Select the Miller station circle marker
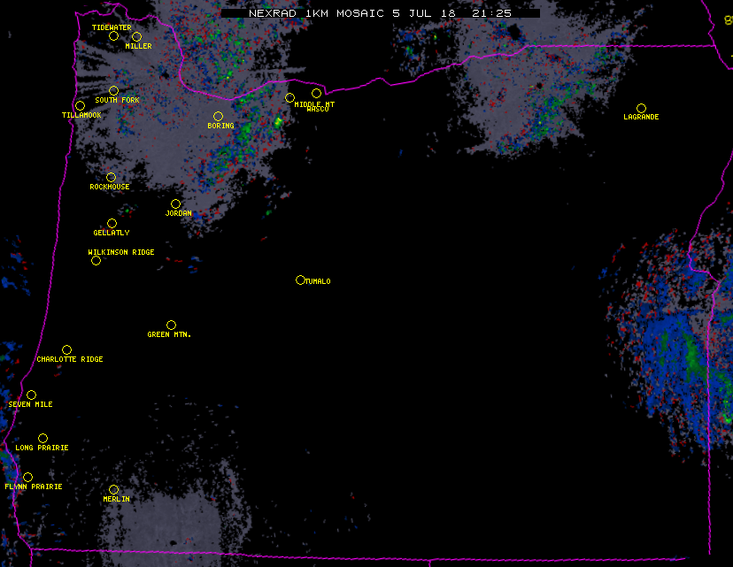 click(x=136, y=37)
